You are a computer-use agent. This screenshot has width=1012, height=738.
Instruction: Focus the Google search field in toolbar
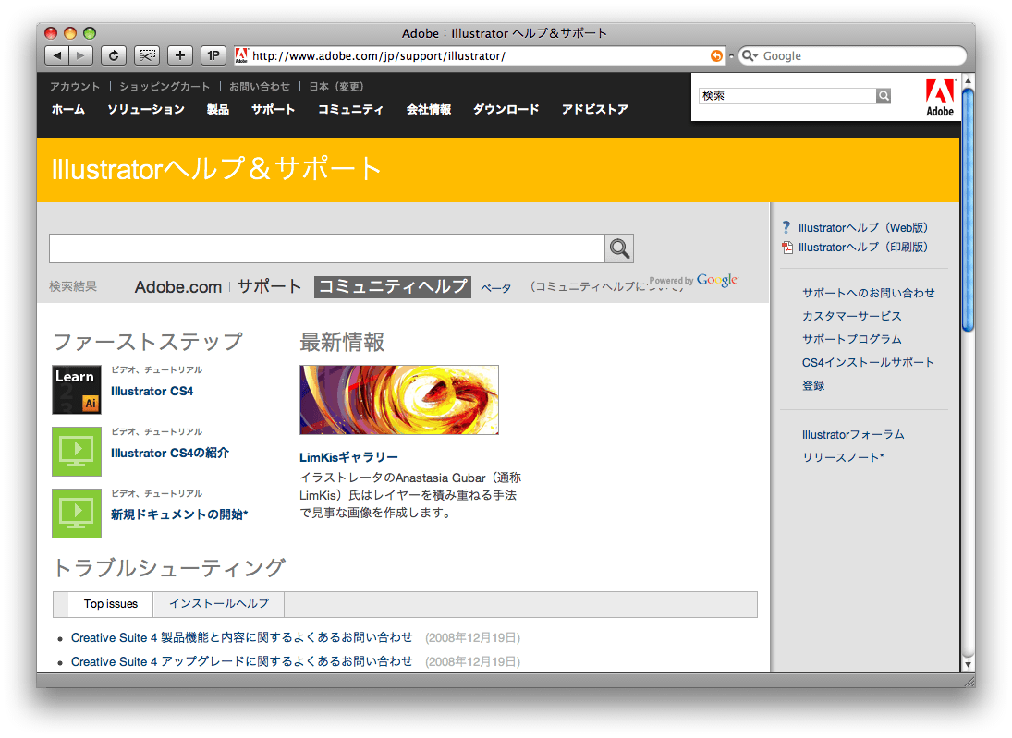852,56
